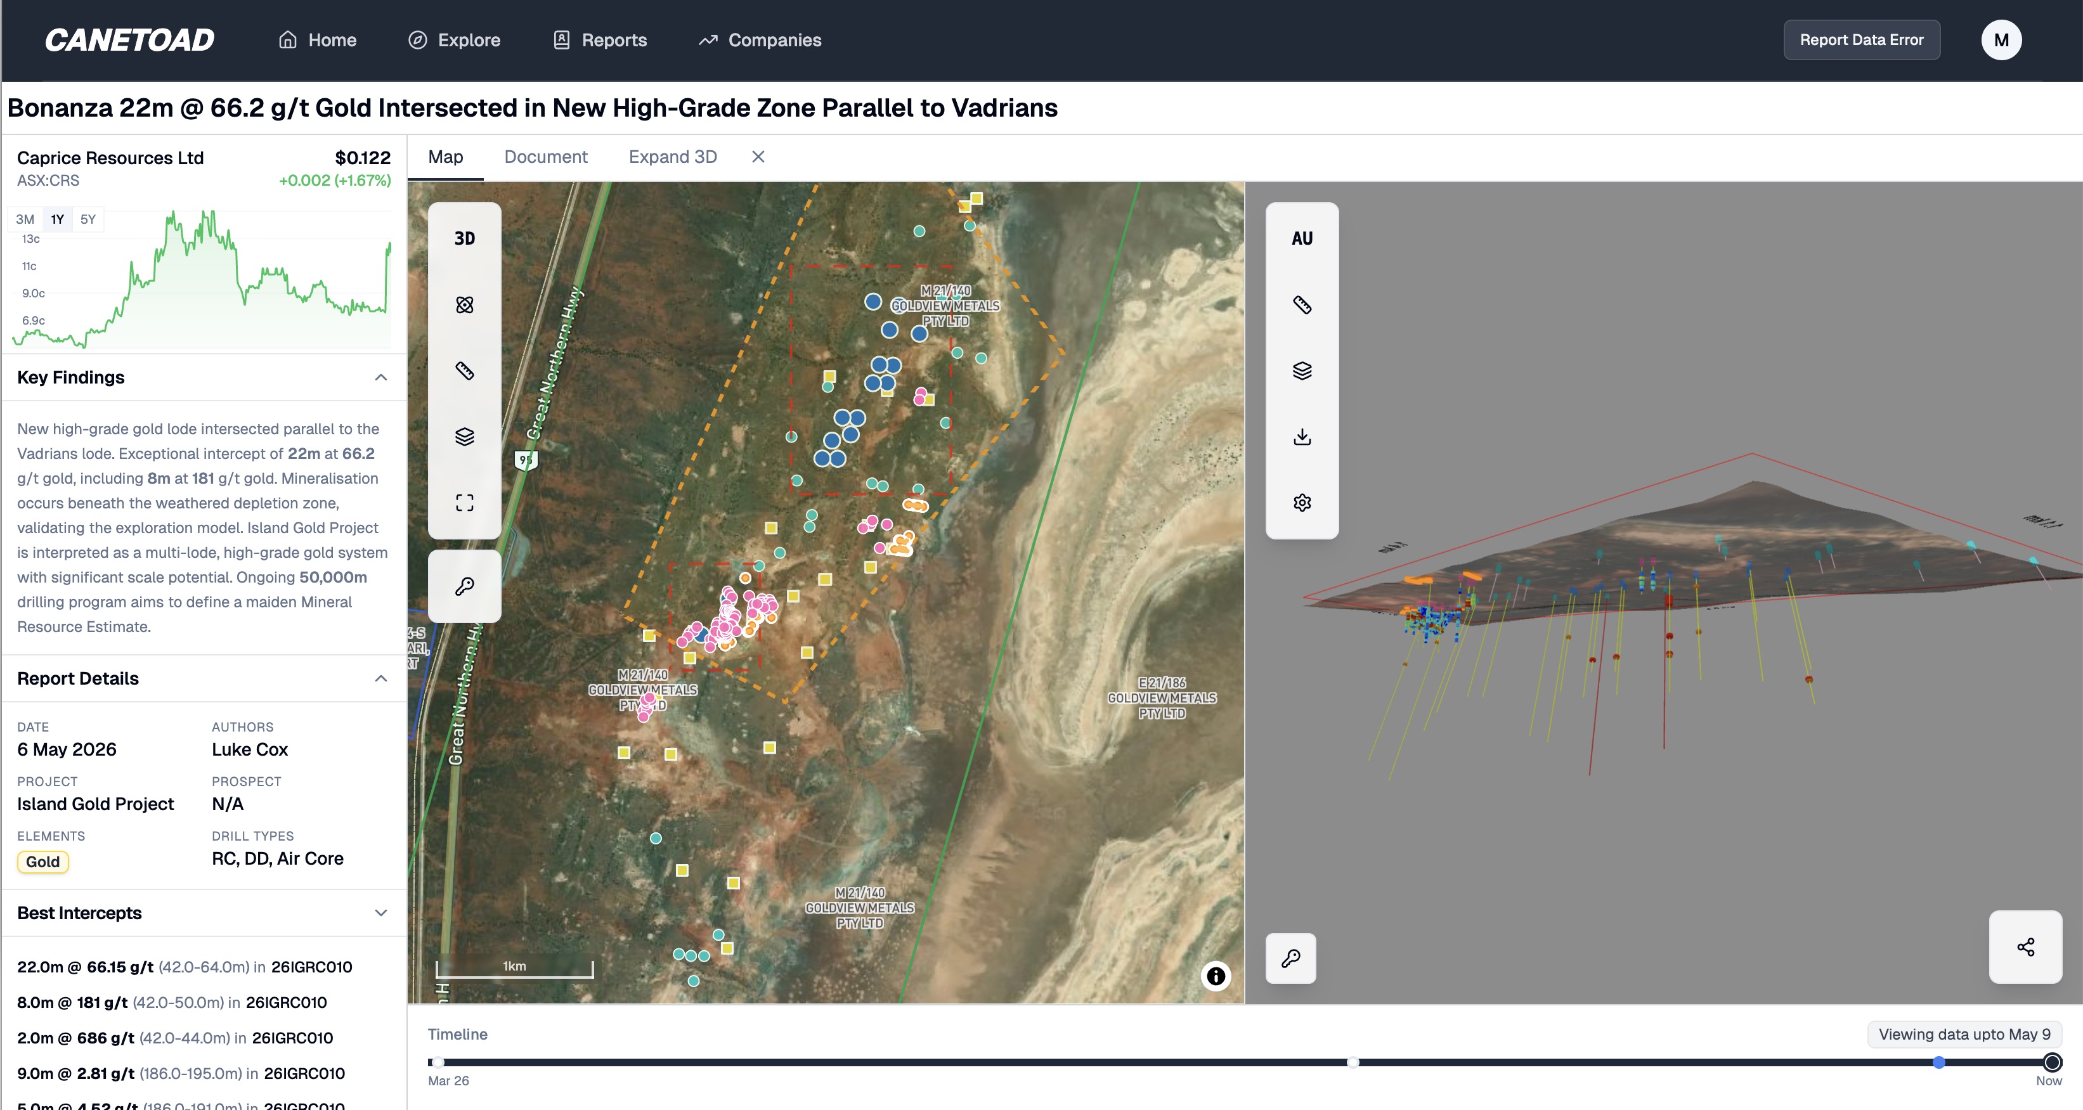
Task: Select the 5Y chart range
Action: (x=88, y=219)
